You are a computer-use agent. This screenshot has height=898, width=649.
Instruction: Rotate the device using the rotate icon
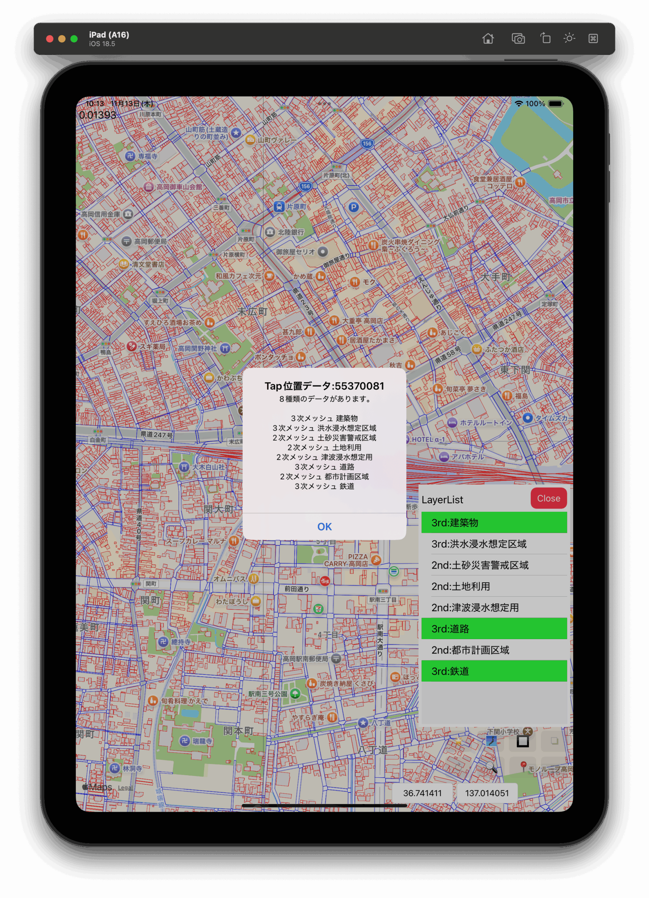pyautogui.click(x=545, y=38)
